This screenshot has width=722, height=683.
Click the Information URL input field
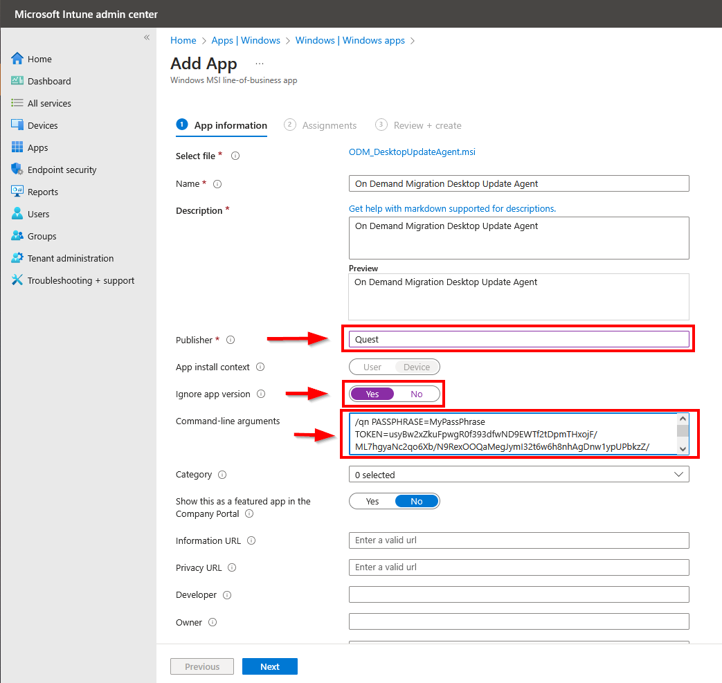518,540
